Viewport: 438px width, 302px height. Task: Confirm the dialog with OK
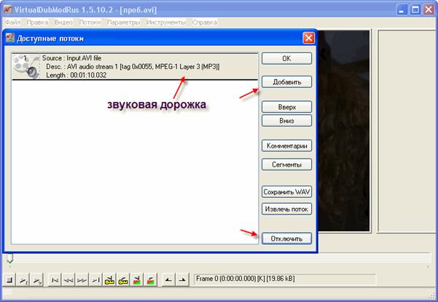point(286,58)
